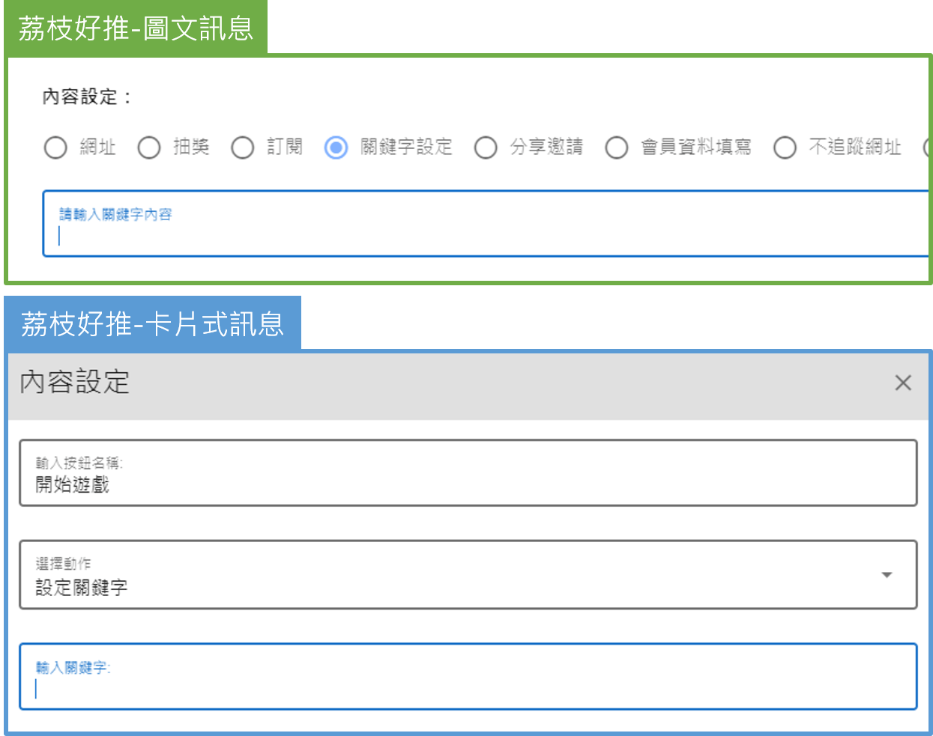The image size is (933, 736).
Task: Click the 內容設定： label in the green panel
Action: point(87,97)
